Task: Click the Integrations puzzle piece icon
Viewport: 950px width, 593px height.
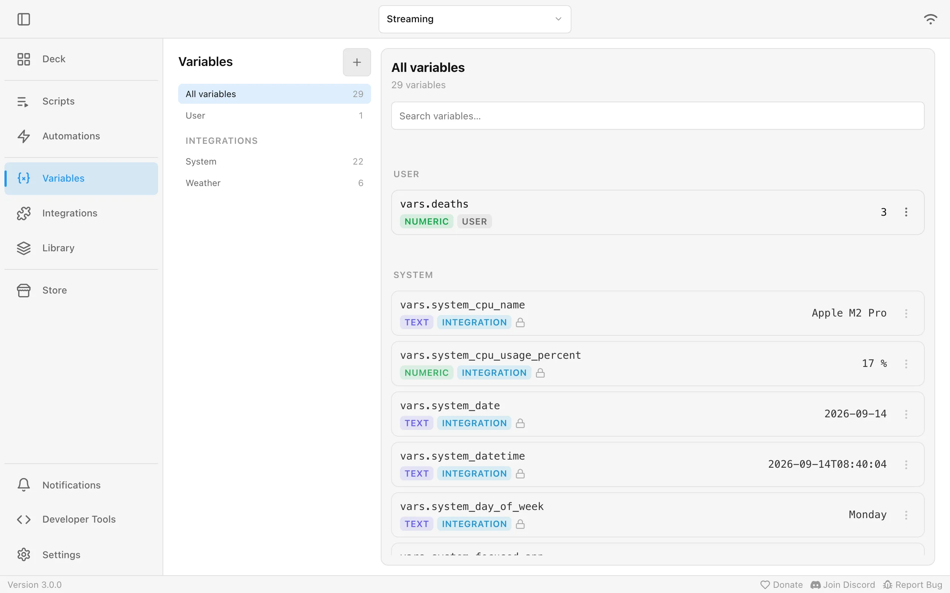Action: tap(23, 213)
